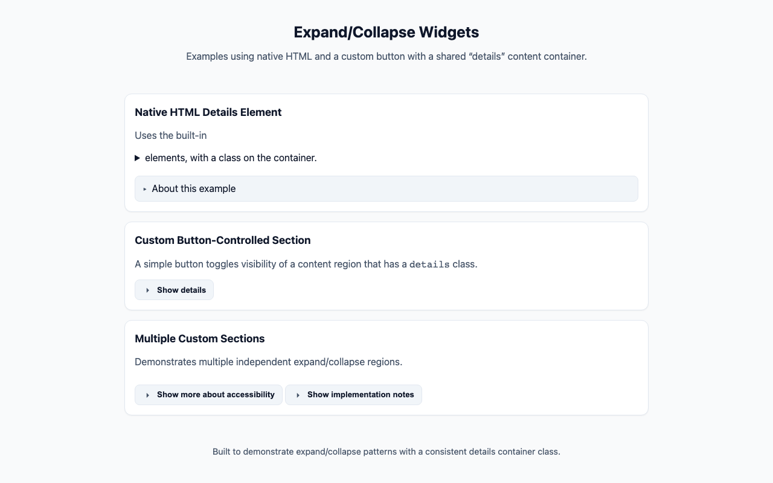Click the chevron icon in Show more about accessibility
This screenshot has width=773, height=483.
(147, 395)
